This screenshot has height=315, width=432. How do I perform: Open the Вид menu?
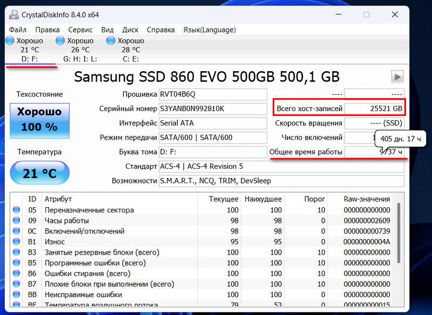tap(107, 30)
